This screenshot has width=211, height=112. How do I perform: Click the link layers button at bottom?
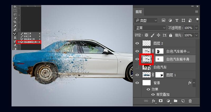[x=146, y=101]
